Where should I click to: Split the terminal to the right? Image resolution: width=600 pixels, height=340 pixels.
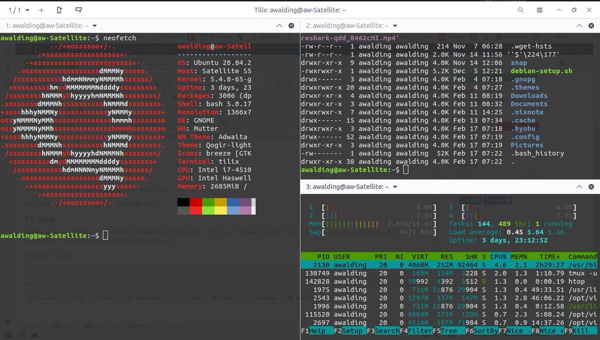click(59, 9)
